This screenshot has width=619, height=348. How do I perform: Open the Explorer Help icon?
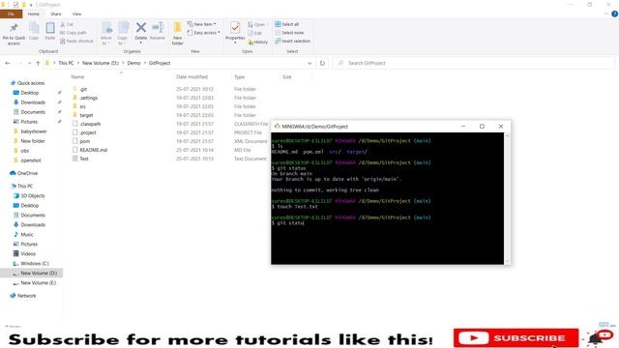[614, 14]
